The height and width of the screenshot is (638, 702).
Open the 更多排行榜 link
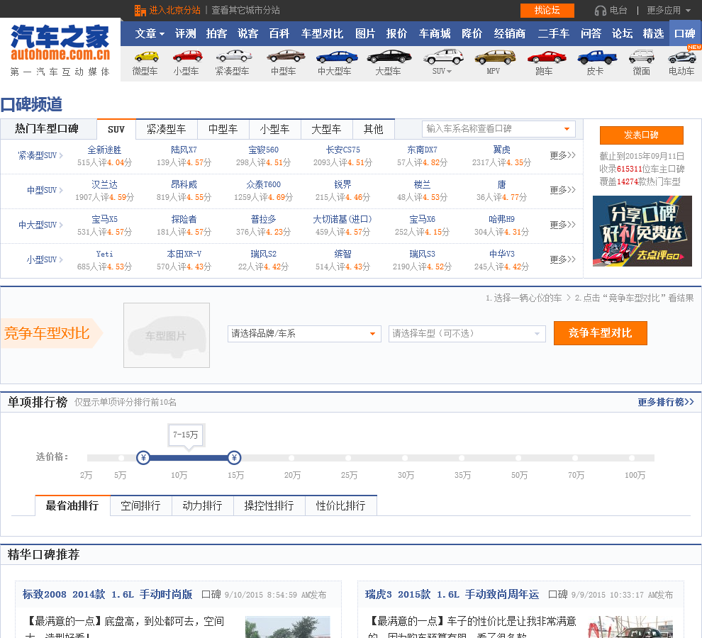(x=666, y=402)
